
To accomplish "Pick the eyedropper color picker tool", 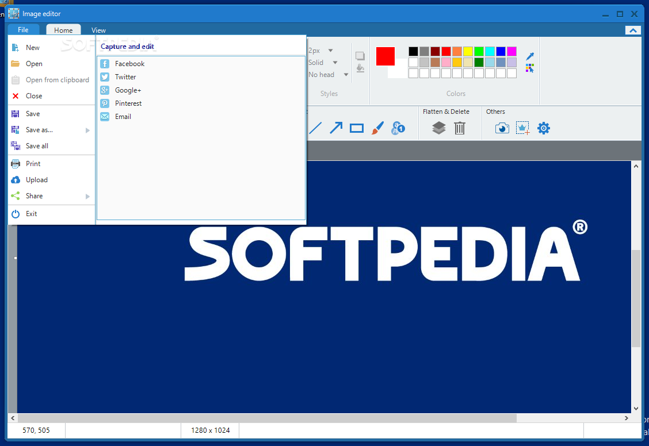I will click(530, 56).
